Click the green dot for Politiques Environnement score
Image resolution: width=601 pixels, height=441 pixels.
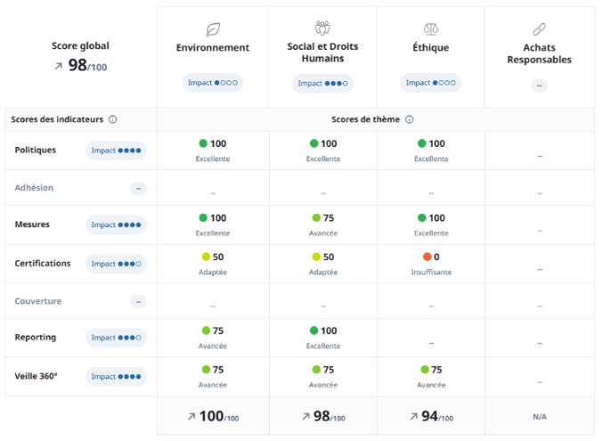click(x=203, y=143)
